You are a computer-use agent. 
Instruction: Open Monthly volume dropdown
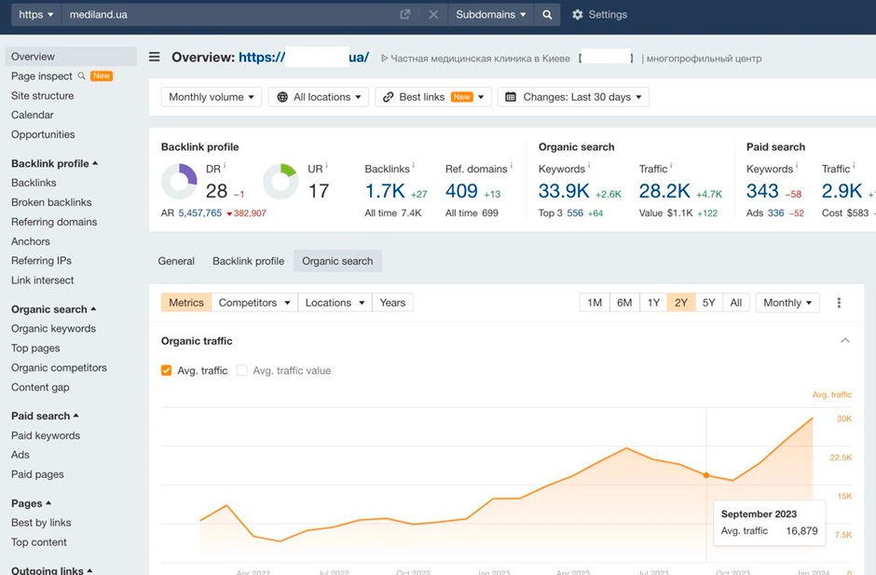[x=212, y=97]
